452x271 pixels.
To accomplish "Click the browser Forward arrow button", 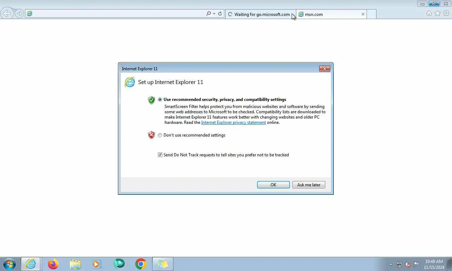I will click(19, 14).
